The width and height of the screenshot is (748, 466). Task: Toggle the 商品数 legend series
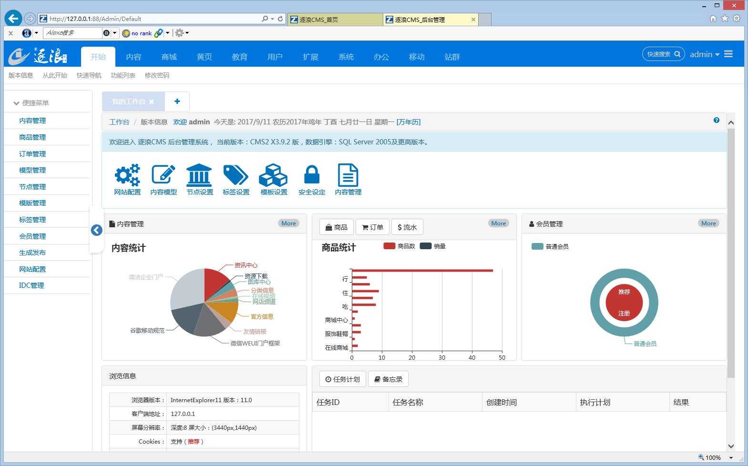coord(399,246)
